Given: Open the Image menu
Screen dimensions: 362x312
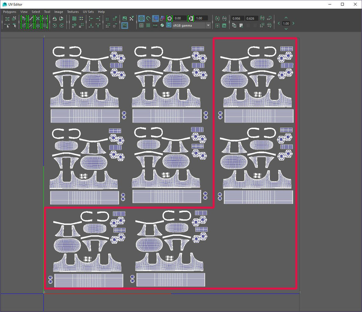Looking at the screenshot, I should pos(59,12).
